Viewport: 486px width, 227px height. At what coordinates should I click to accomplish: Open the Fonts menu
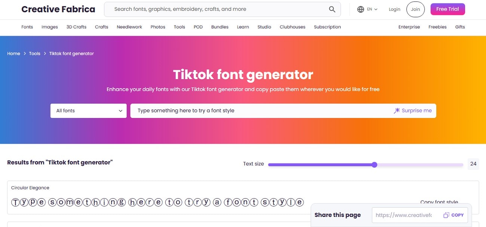[x=27, y=27]
